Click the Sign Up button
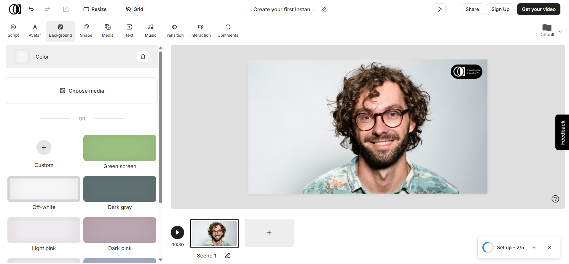The width and height of the screenshot is (569, 264). (500, 9)
